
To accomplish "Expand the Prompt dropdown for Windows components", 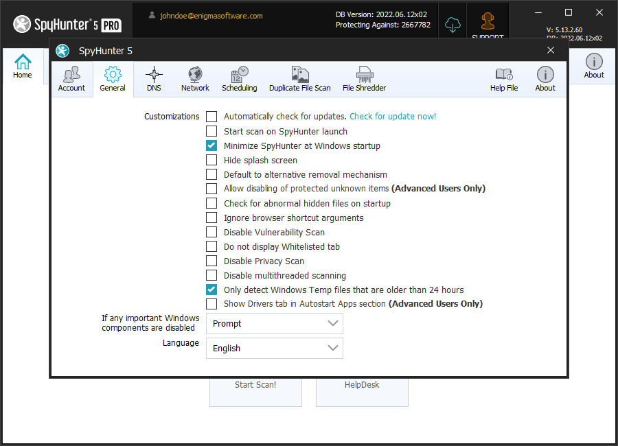I will (274, 323).
